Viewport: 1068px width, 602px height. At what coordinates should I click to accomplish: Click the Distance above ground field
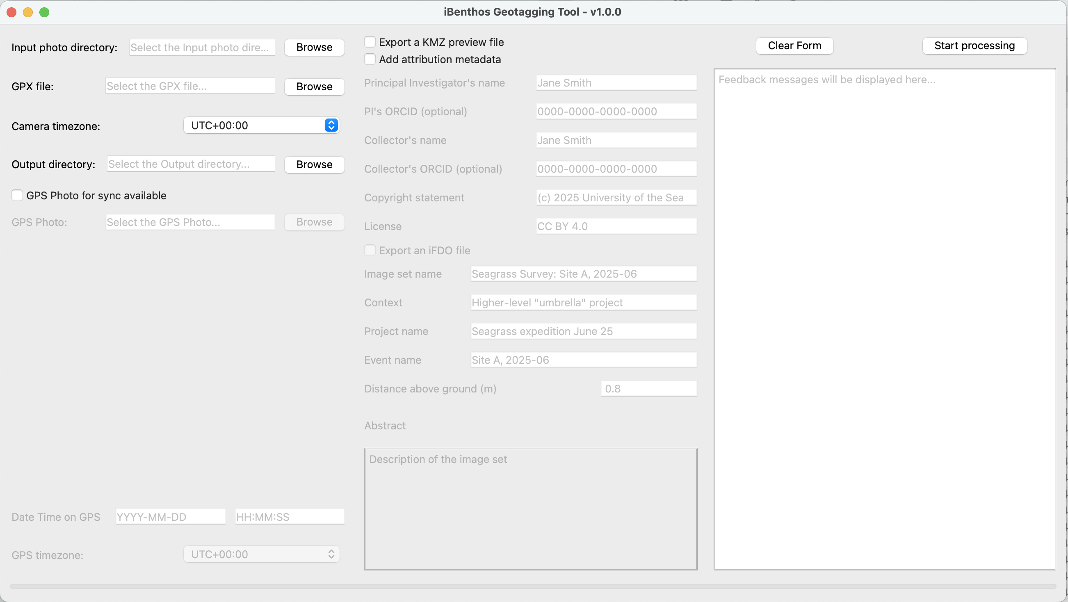coord(648,388)
